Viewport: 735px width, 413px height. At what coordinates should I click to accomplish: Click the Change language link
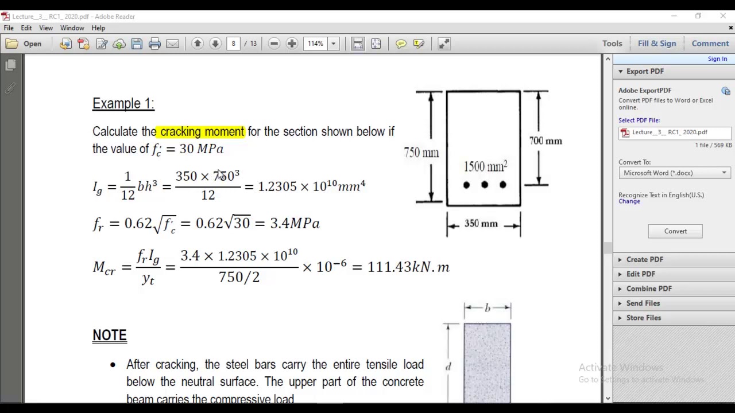click(x=629, y=201)
